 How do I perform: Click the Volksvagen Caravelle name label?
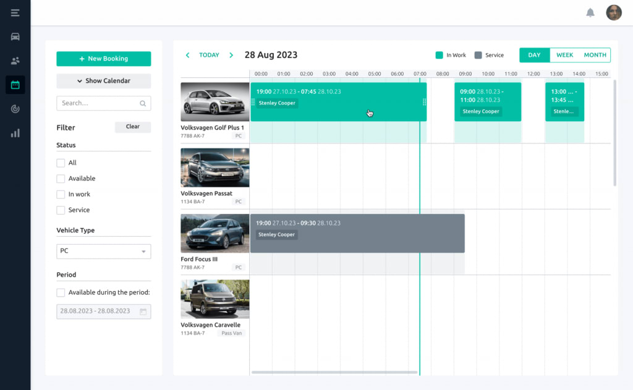pyautogui.click(x=210, y=325)
